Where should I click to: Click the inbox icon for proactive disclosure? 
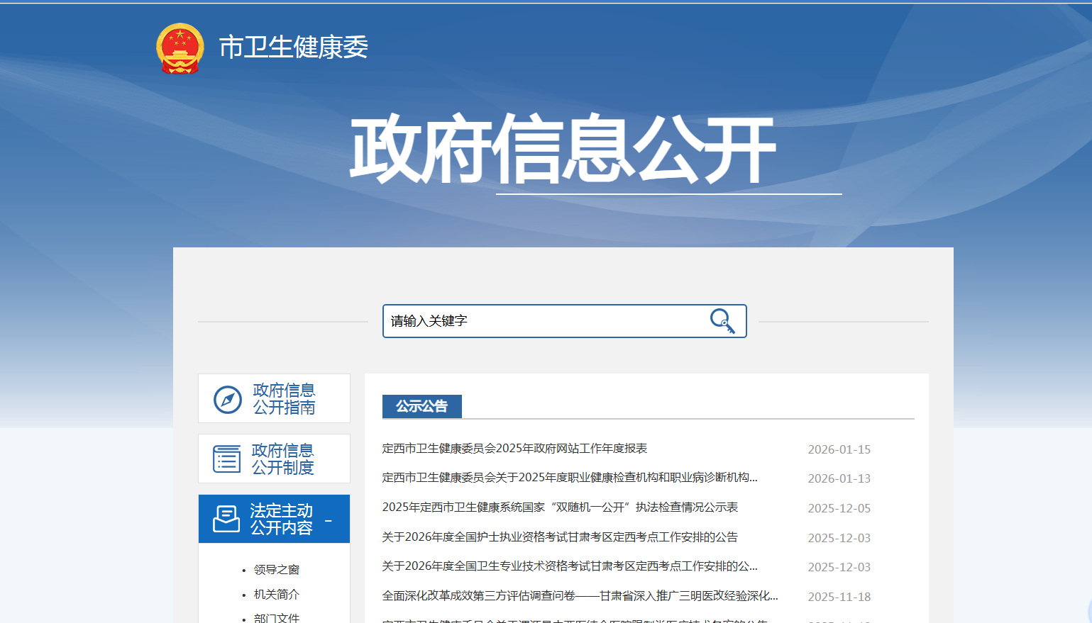[226, 519]
